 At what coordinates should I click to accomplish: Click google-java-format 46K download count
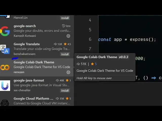click(x=60, y=80)
